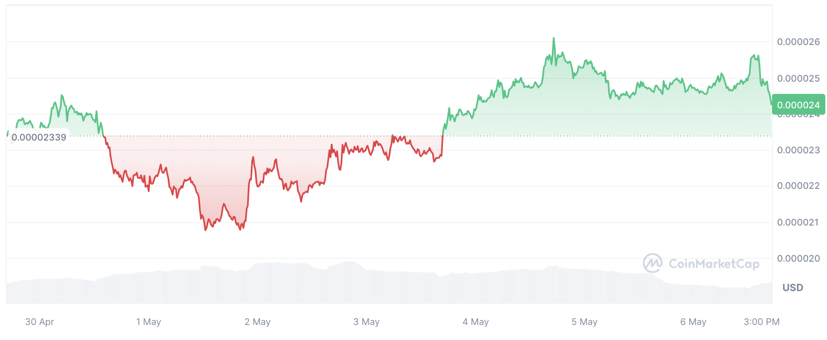Click the 0.000025 price axis label
Screen dimensions: 827x340
point(798,78)
